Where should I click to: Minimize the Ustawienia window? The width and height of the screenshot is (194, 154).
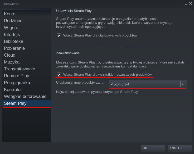tap(186, 4)
